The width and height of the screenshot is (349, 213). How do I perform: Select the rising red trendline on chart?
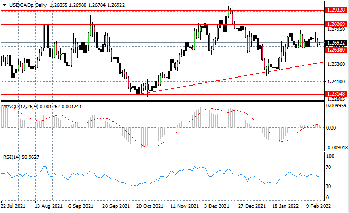231,78
